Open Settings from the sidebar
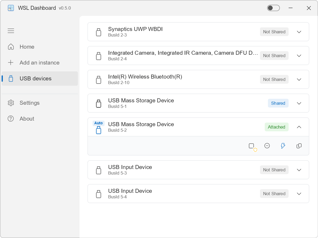Image resolution: width=318 pixels, height=238 pixels. click(40, 103)
